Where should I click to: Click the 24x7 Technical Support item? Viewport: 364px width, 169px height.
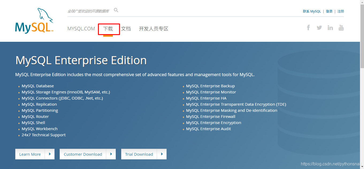pyautogui.click(x=44, y=135)
